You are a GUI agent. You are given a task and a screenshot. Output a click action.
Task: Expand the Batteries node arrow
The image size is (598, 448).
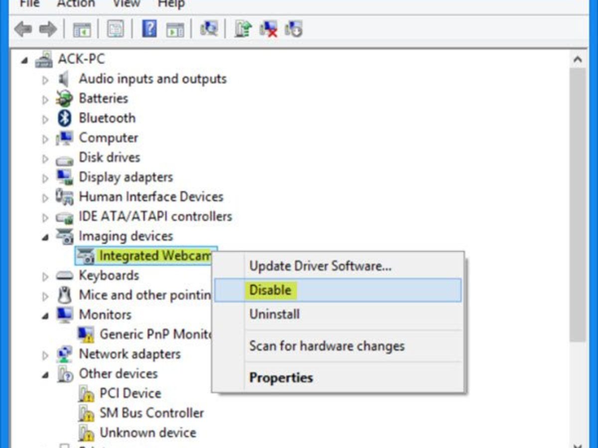[45, 99]
